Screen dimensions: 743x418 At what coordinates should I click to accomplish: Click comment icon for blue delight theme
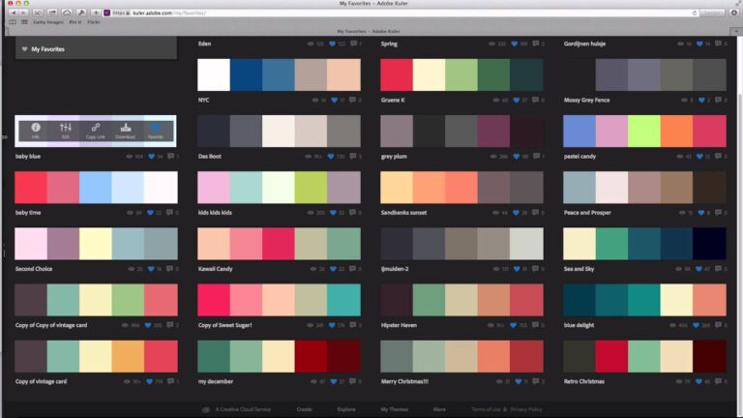(x=719, y=325)
